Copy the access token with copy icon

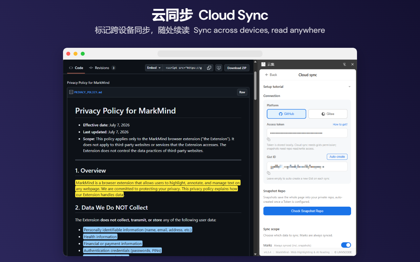pyautogui.click(x=268, y=140)
